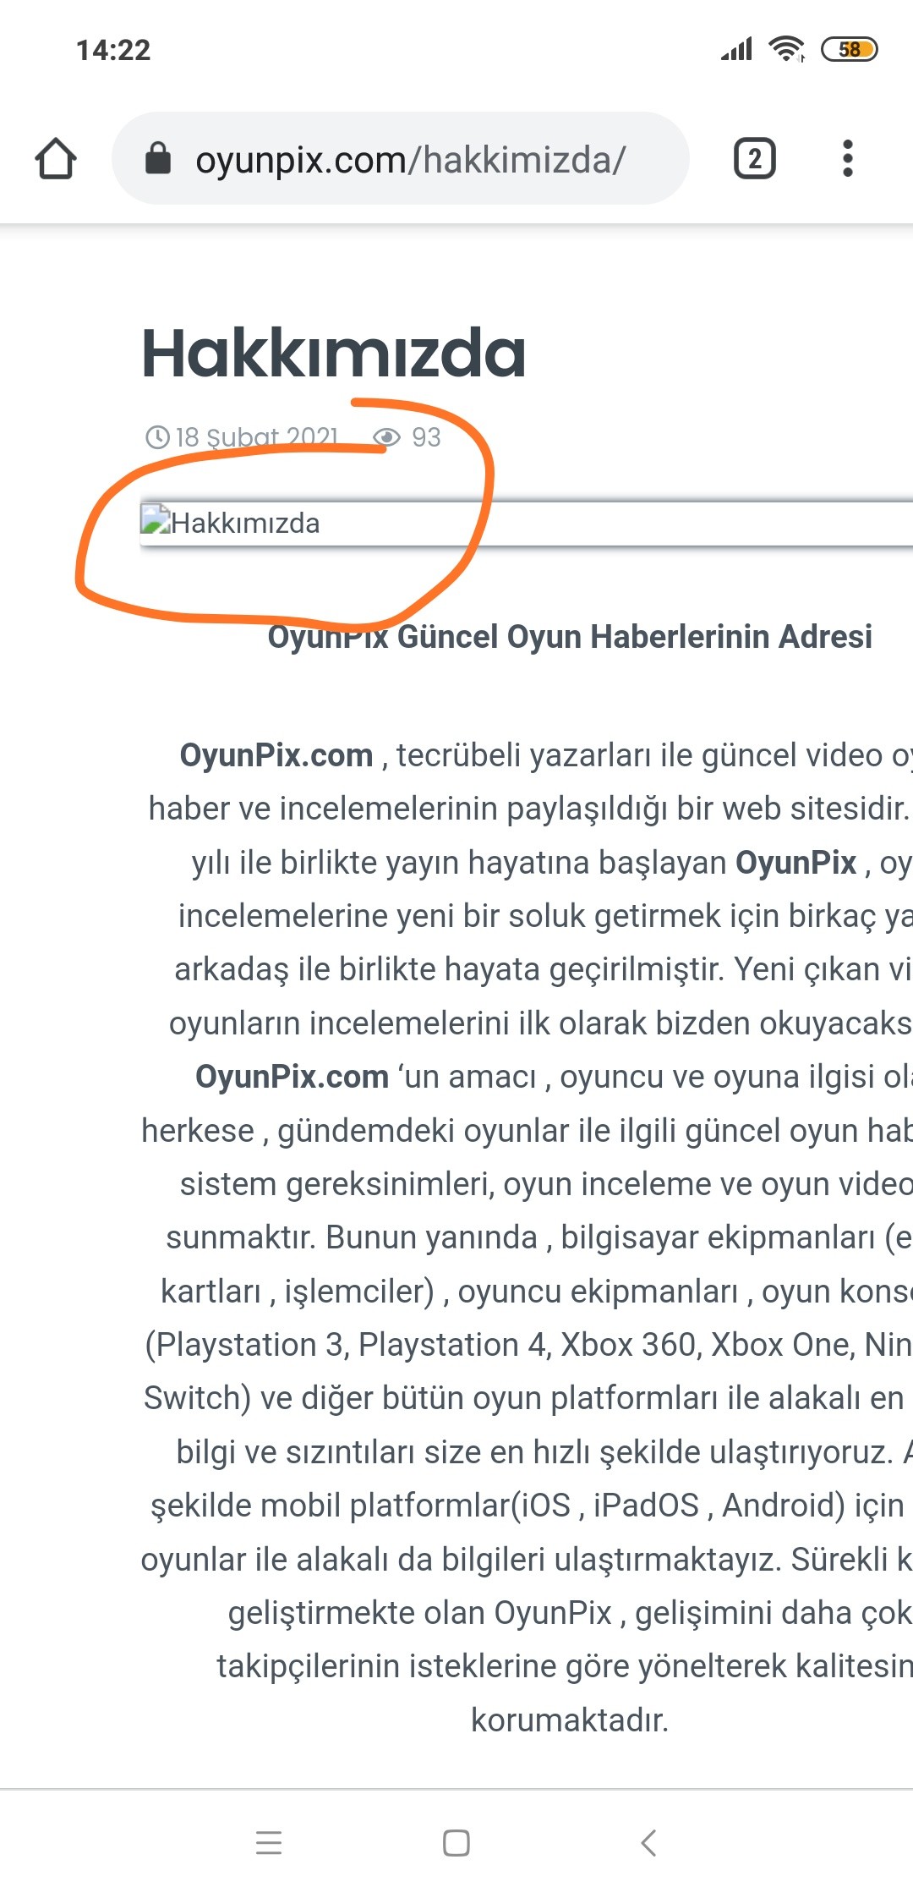Tap the Android recent apps menu icon
This screenshot has width=913, height=1898.
[x=269, y=1843]
